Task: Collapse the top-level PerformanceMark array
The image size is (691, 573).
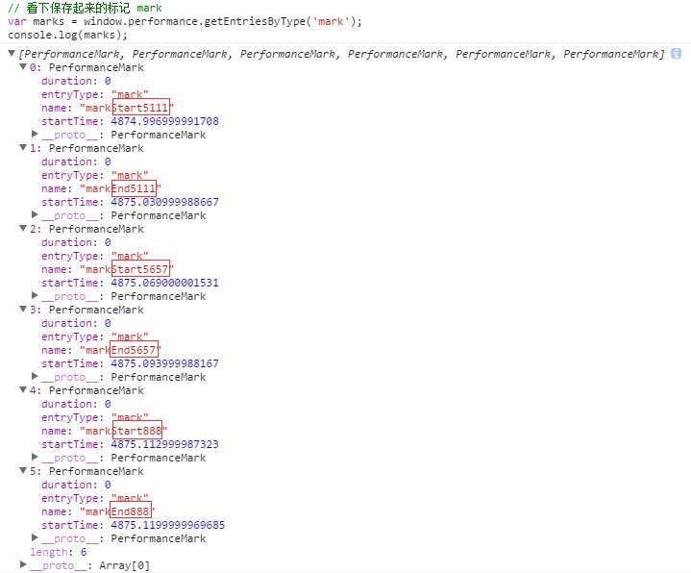Action: click(x=12, y=54)
